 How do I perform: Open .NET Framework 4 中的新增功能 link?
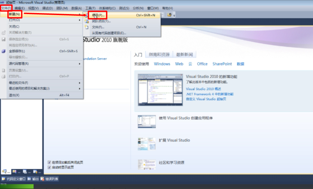pyautogui.click(x=210, y=94)
